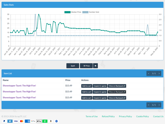The height and width of the screenshot is (124, 165).
Task: Add the third listed item to cart
Action: (87, 98)
